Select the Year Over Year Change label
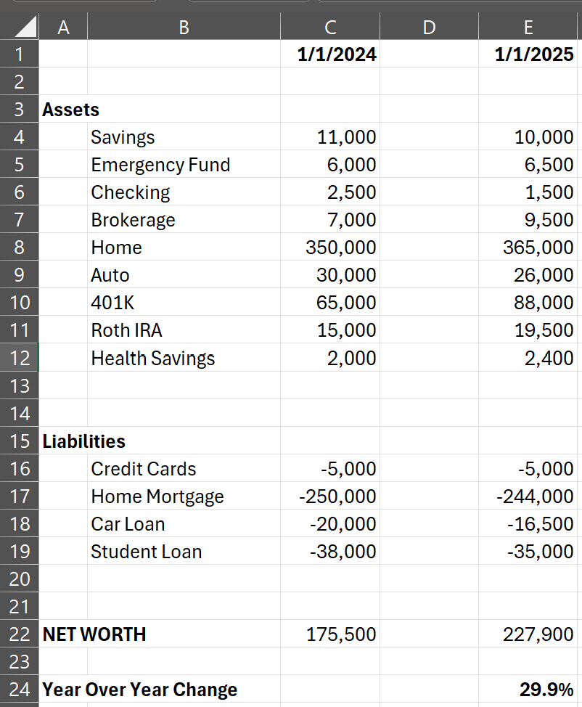582x707 pixels. 140,690
